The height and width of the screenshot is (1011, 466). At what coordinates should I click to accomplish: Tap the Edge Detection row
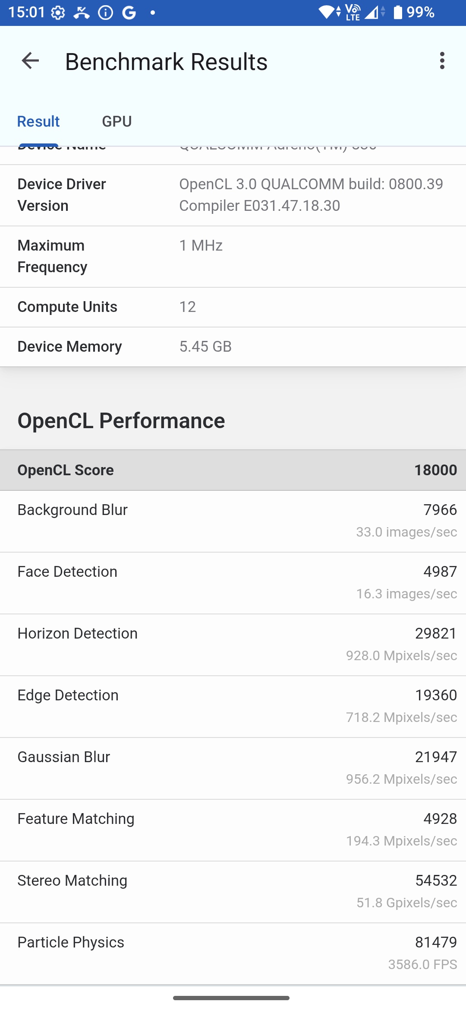[x=233, y=706]
